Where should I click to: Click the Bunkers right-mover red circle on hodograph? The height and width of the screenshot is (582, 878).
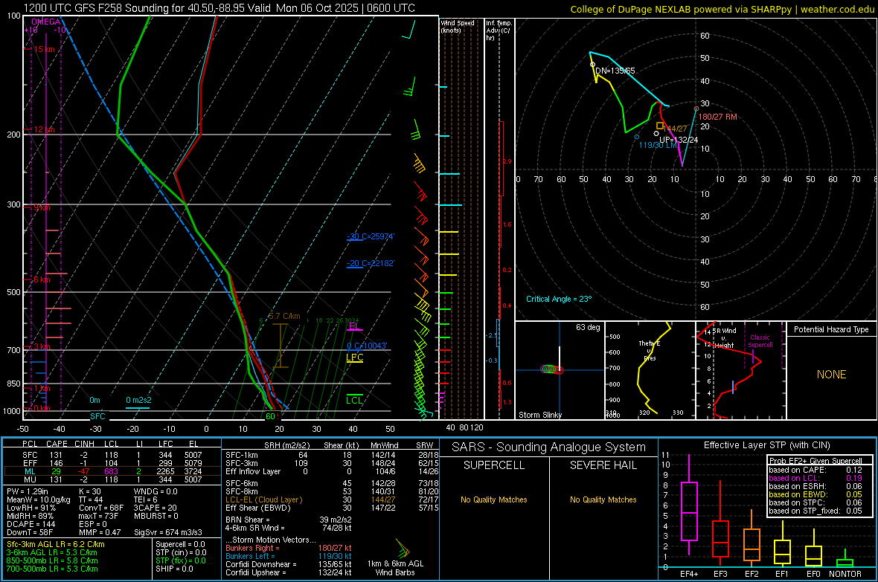coord(696,109)
